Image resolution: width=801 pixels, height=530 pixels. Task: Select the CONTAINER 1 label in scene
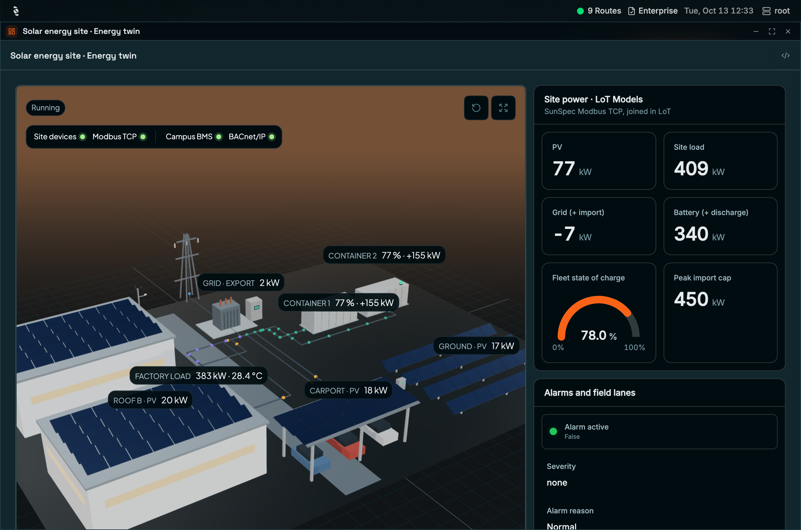pos(339,303)
